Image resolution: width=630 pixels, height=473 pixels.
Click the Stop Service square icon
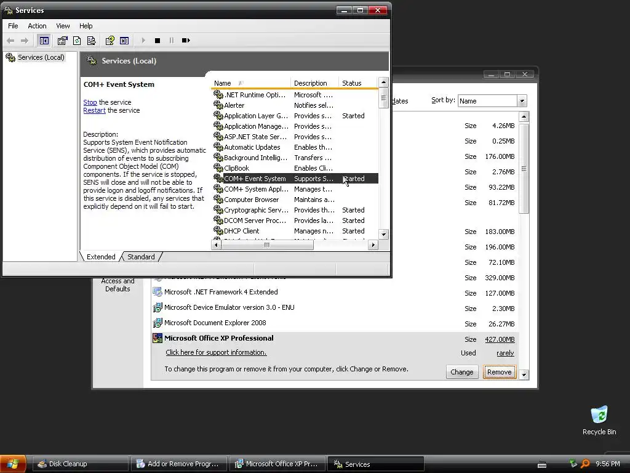pos(157,41)
